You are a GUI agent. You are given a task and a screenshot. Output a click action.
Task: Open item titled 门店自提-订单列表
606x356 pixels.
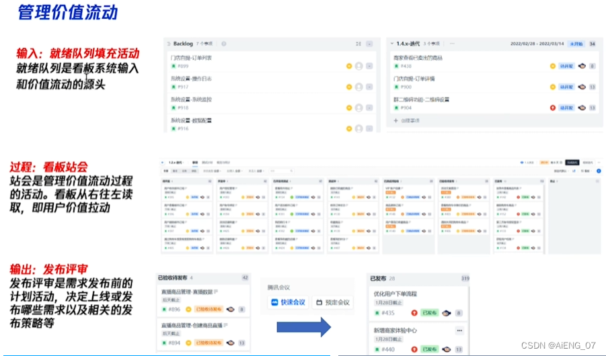click(191, 58)
